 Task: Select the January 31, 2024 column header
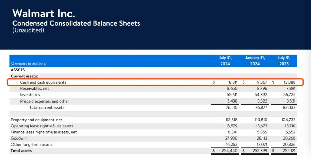[x=255, y=61]
